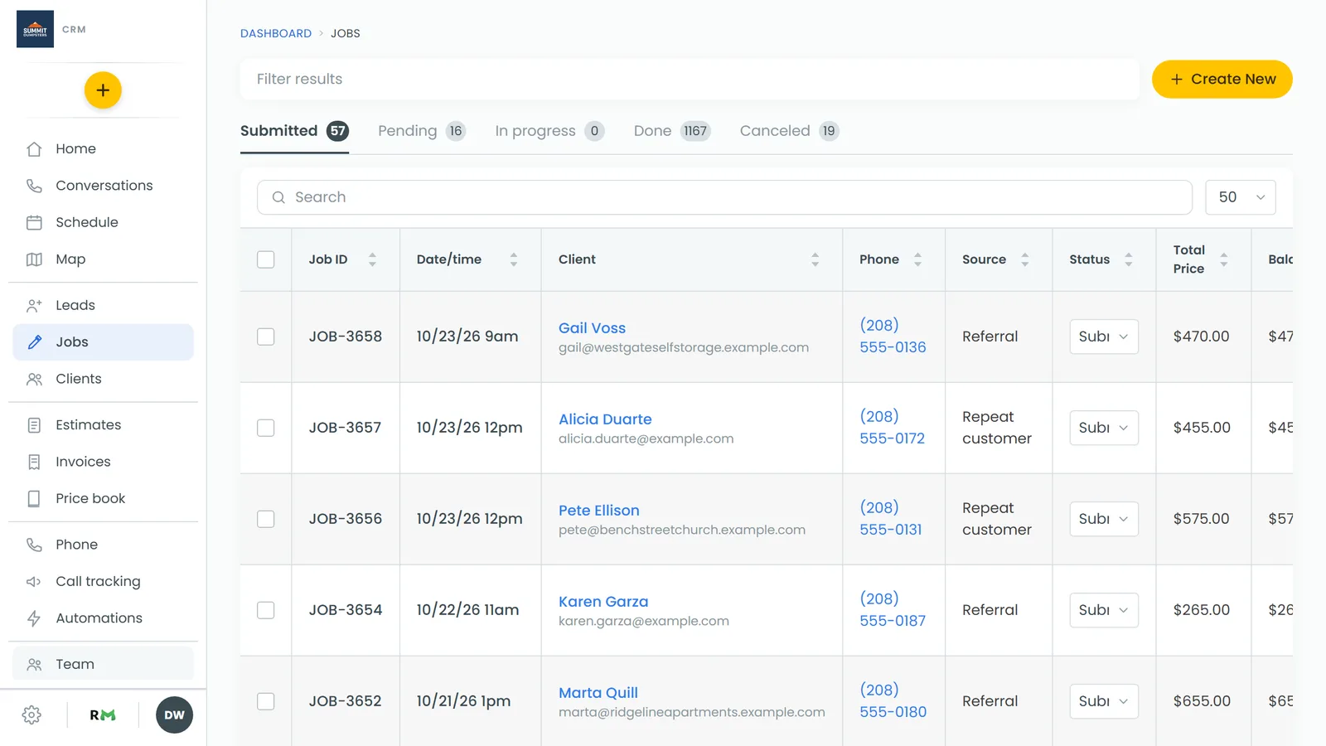This screenshot has width=1326, height=746.
Task: Open client Gail Voss link
Action: (592, 328)
